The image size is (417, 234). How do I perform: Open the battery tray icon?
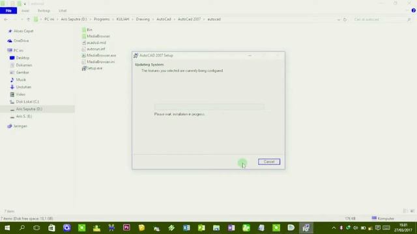363,228
